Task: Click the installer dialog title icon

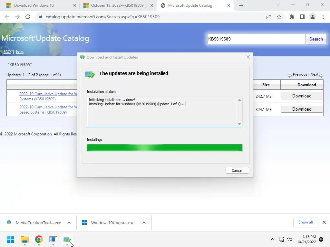Action: point(82,57)
